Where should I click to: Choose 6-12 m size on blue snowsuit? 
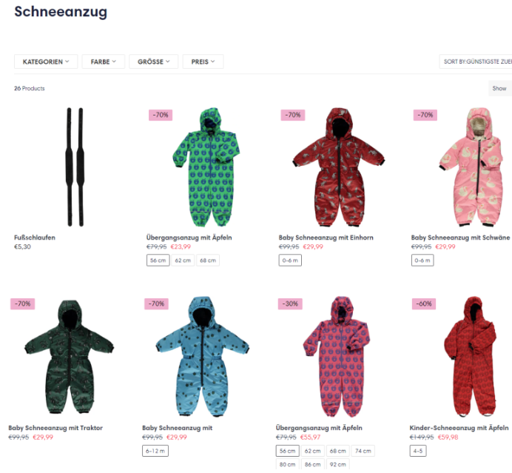[155, 451]
